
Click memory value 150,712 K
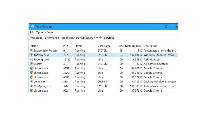coord(136,82)
